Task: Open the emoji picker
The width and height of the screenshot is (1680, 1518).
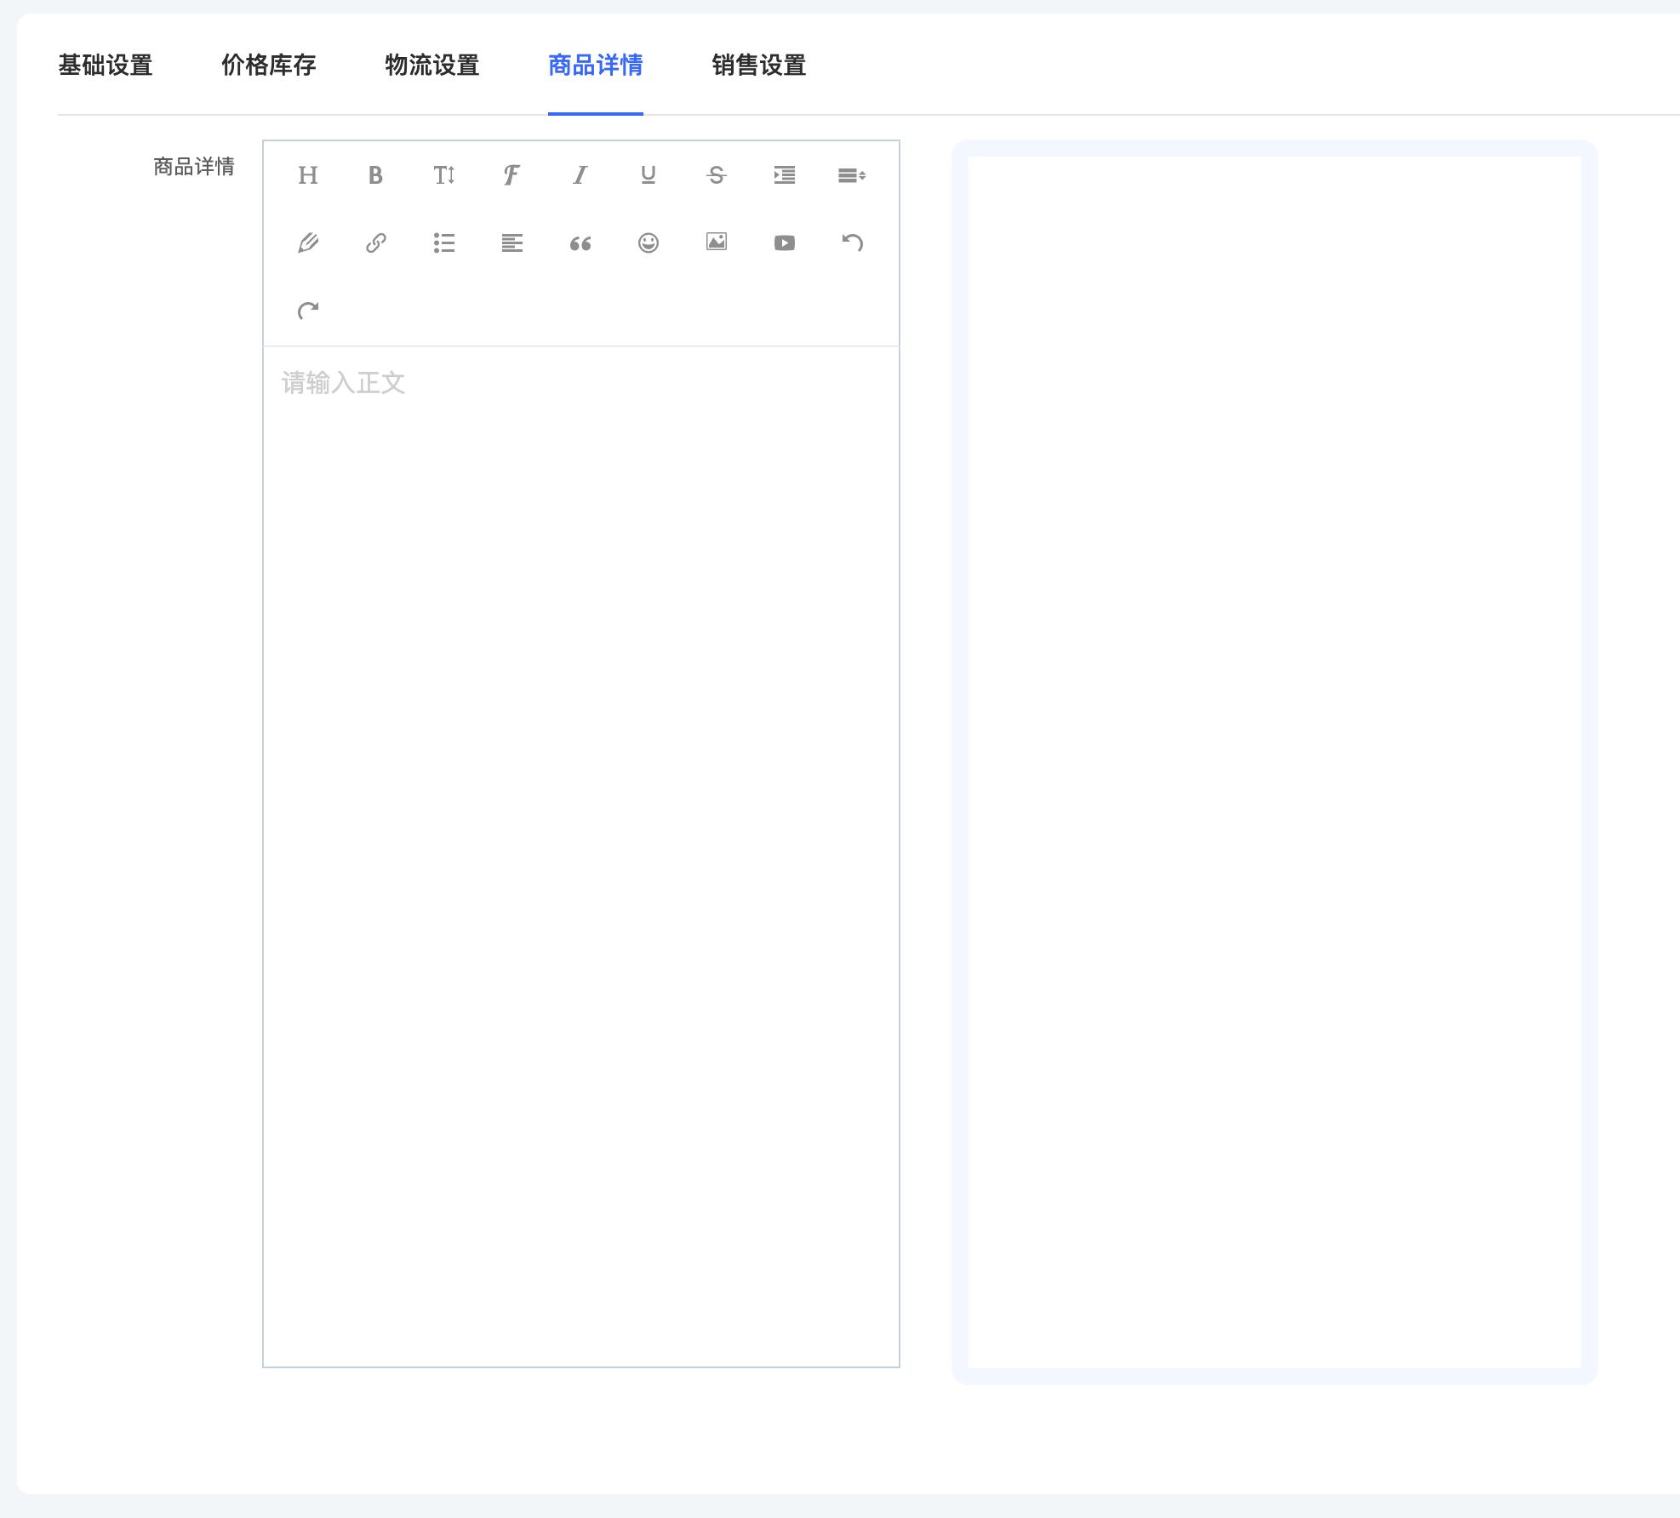Action: tap(649, 243)
